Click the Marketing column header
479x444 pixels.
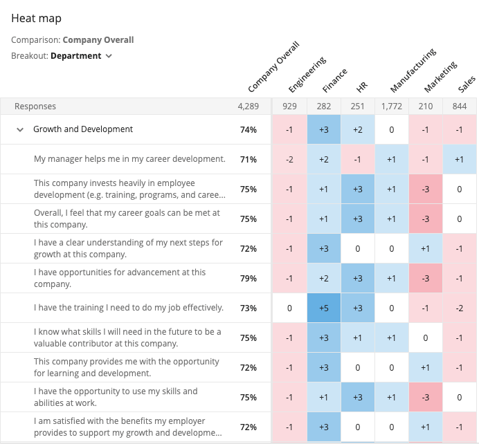440,77
